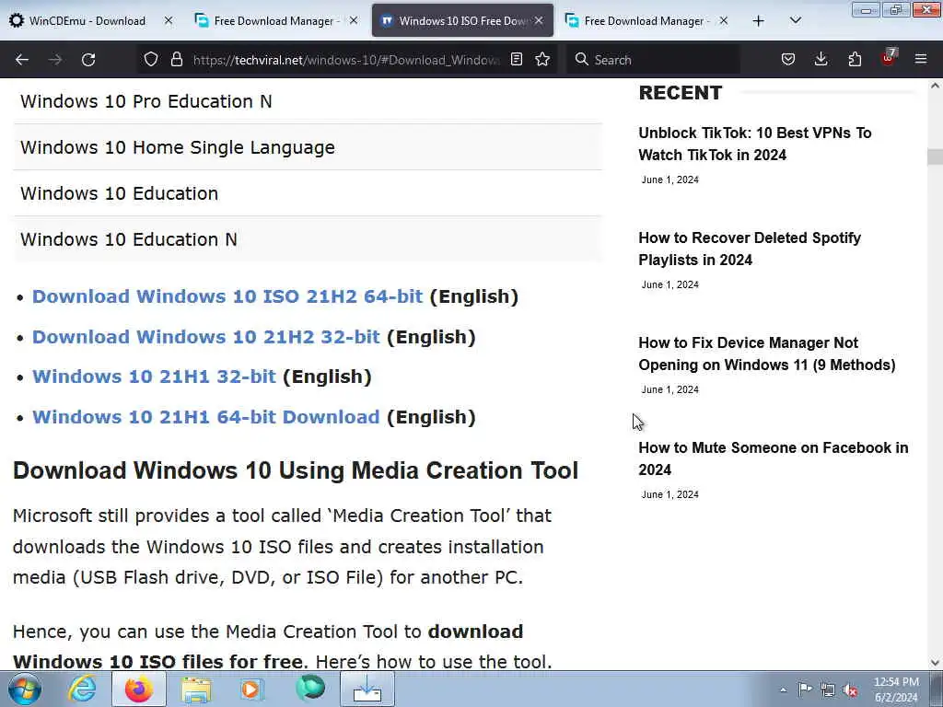
Task: Click the Windows 10 Education N row
Action: pyautogui.click(x=308, y=239)
